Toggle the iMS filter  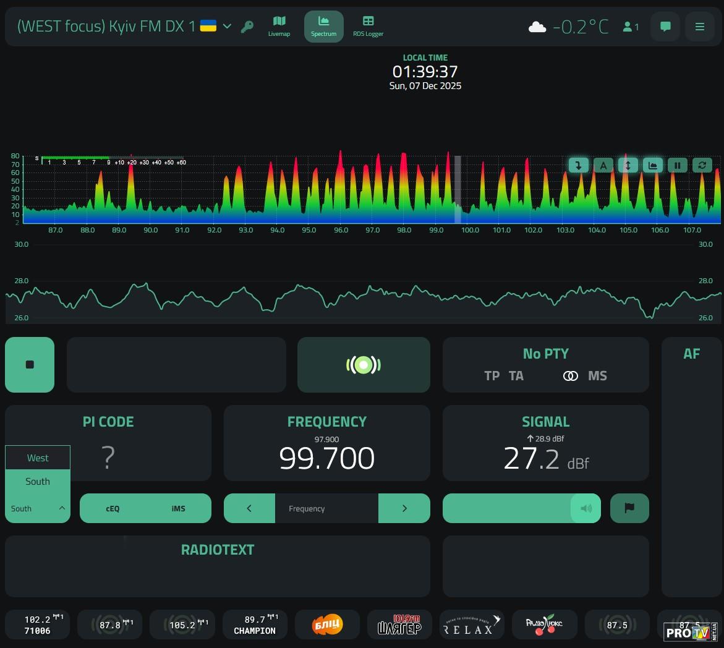click(x=178, y=508)
